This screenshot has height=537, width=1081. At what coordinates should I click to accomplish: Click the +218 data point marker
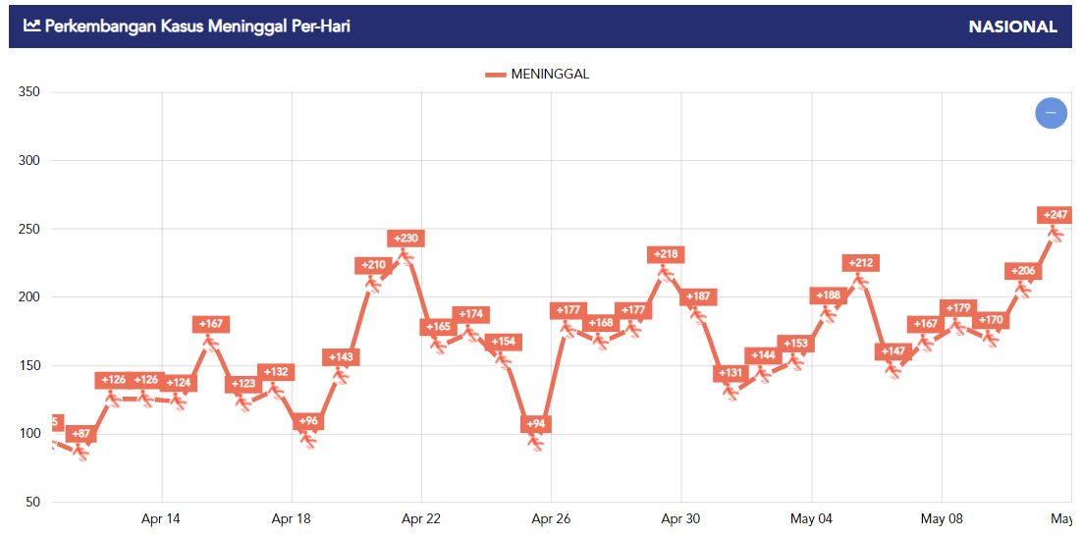(x=666, y=273)
